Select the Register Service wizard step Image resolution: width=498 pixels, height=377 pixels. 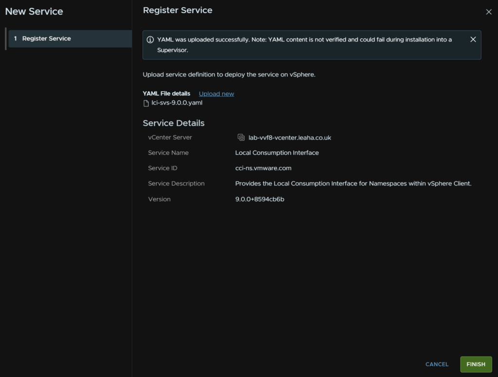coord(70,39)
